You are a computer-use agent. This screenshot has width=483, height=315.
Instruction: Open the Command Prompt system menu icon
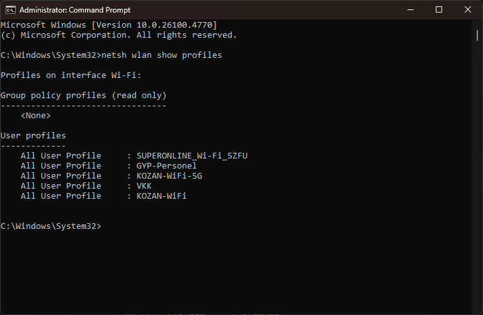point(10,9)
